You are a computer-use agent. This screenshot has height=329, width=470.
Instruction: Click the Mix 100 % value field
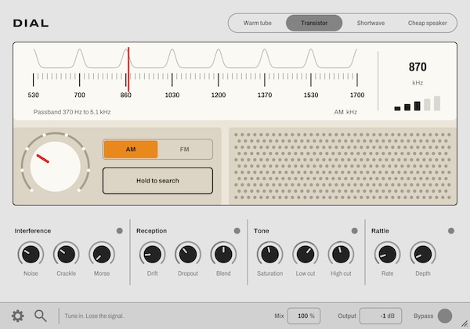[x=304, y=316]
